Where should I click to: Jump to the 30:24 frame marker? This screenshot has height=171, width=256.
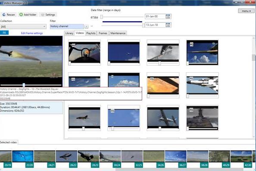click(x=117, y=165)
